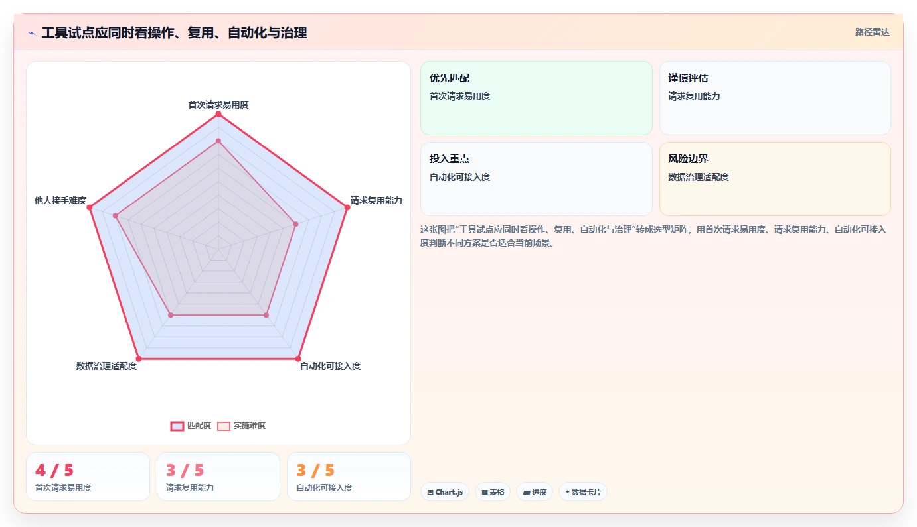Click the 实施难度 legend color box
917x527 pixels.
click(224, 426)
